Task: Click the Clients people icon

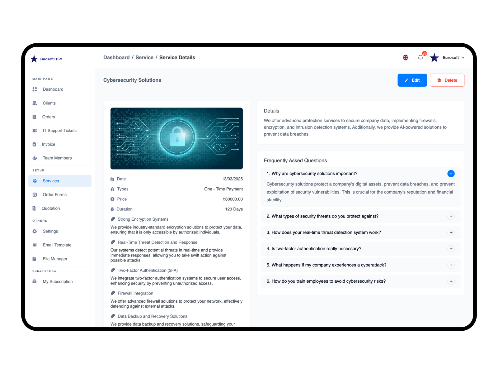Action: coord(35,103)
